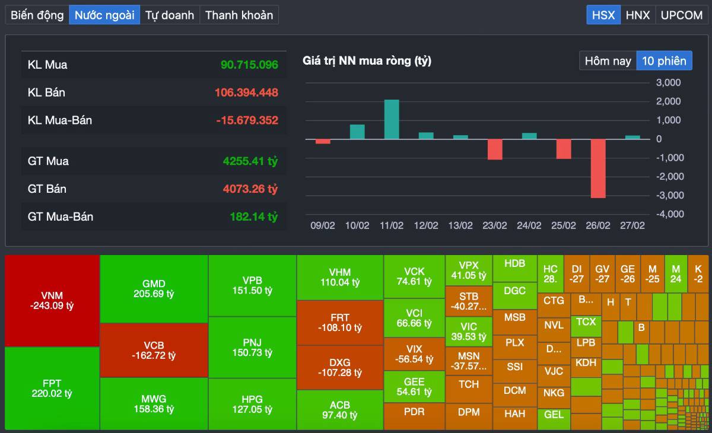Click the KL Mua value 90.715.096

click(x=249, y=65)
